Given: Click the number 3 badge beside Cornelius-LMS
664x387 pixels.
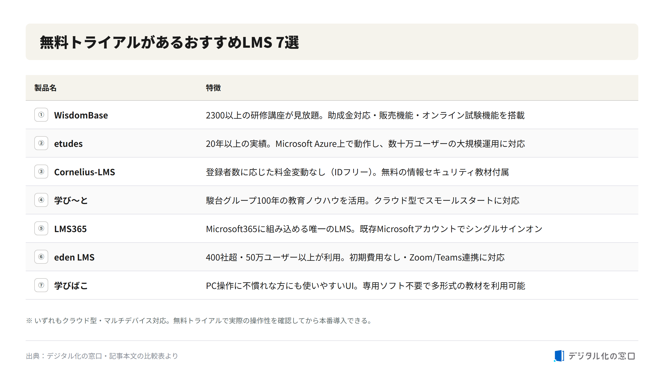Looking at the screenshot, I should coord(41,172).
